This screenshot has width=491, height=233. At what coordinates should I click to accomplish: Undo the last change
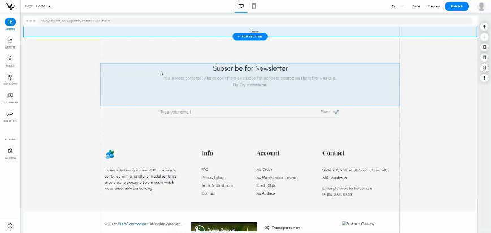point(393,6)
